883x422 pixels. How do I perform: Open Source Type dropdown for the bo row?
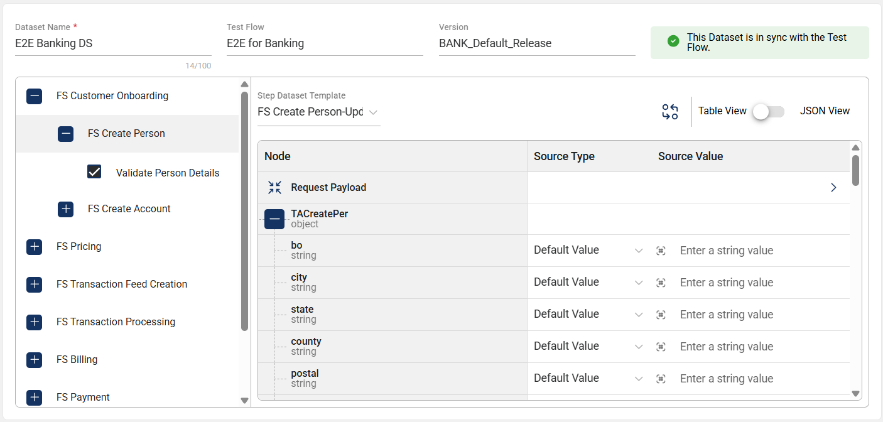[x=588, y=250]
